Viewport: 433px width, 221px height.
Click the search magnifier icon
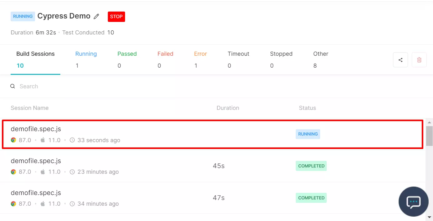point(13,86)
